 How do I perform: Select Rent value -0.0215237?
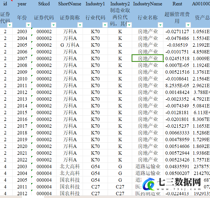point(177,126)
